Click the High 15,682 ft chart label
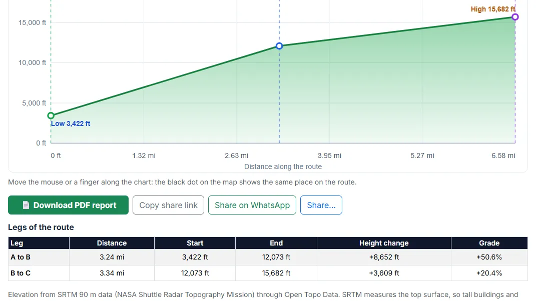Viewport: 536px width, 301px height. click(493, 9)
